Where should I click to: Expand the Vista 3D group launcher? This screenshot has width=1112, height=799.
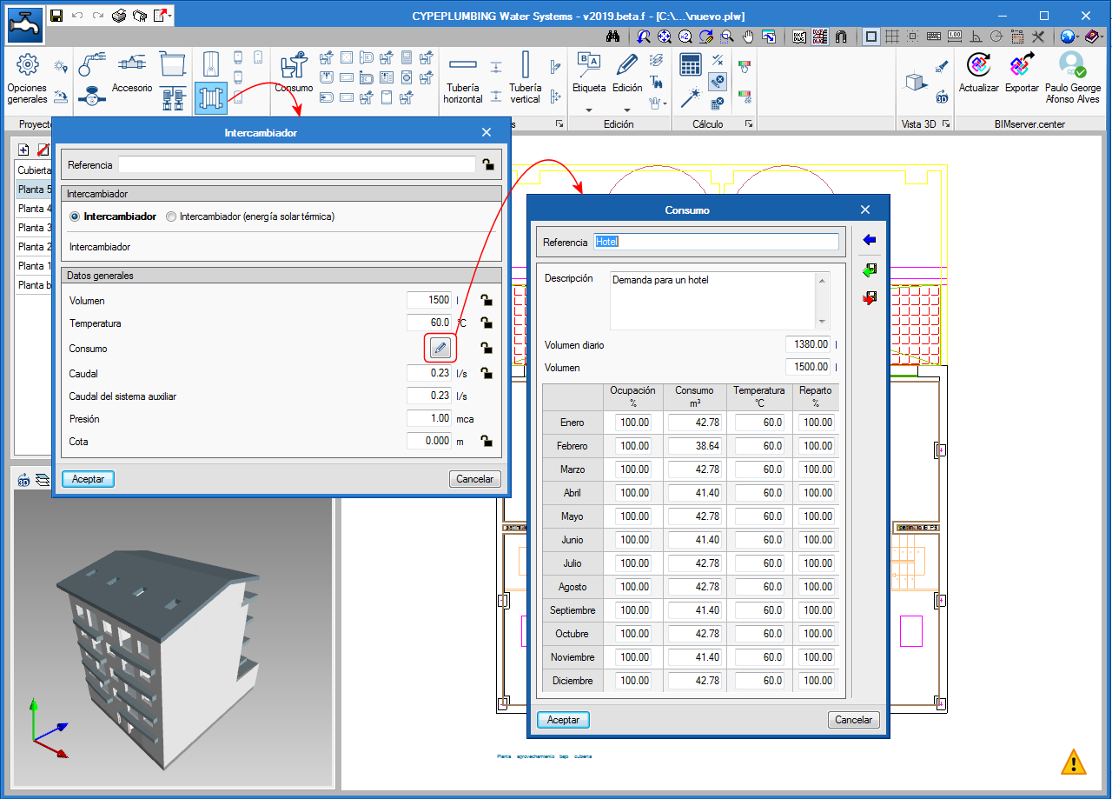click(x=946, y=124)
